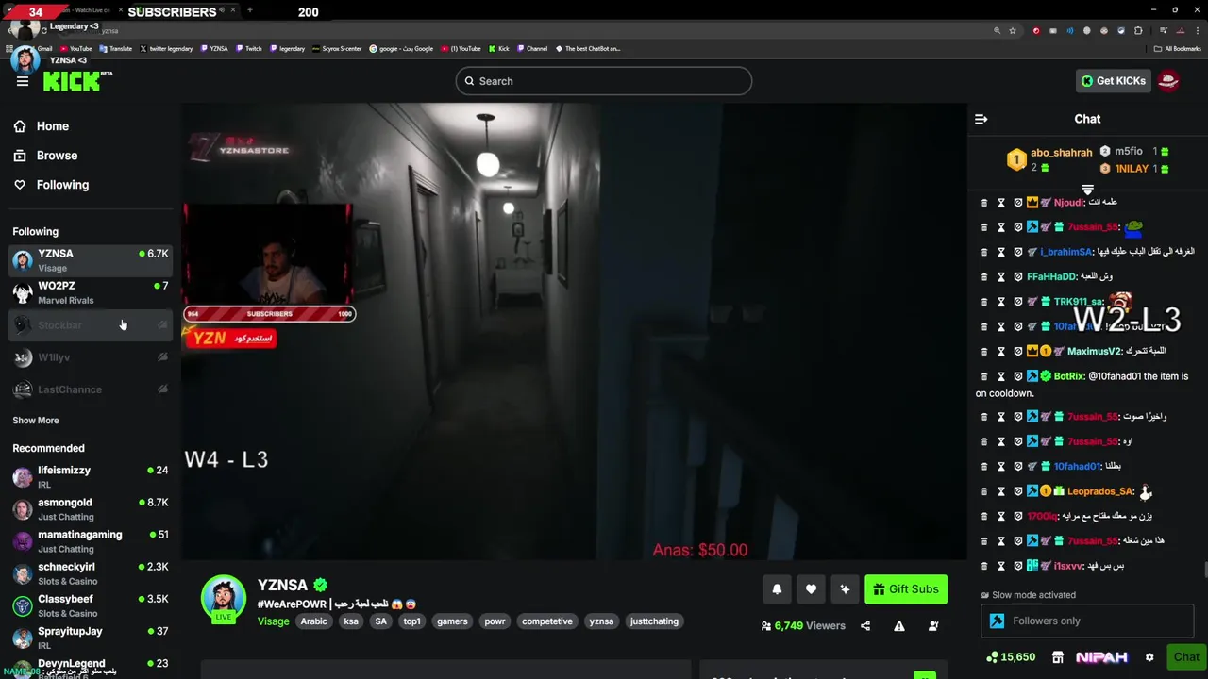Viewport: 1208px width, 679px height.
Task: Click the competetive tag
Action: point(547,621)
